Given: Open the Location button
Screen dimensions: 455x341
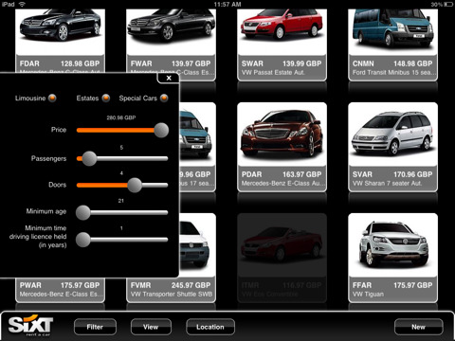Looking at the screenshot, I should 210,327.
